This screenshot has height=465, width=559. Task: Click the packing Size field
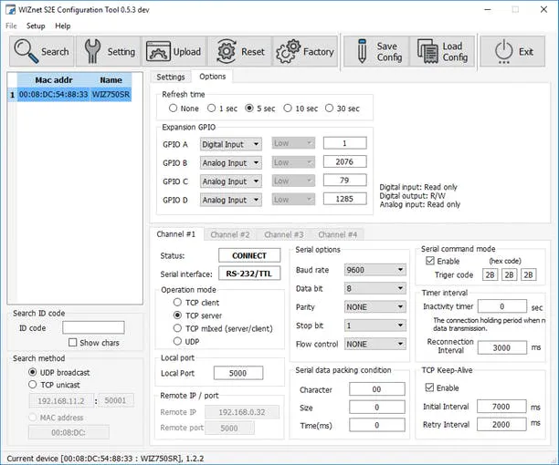(x=377, y=407)
